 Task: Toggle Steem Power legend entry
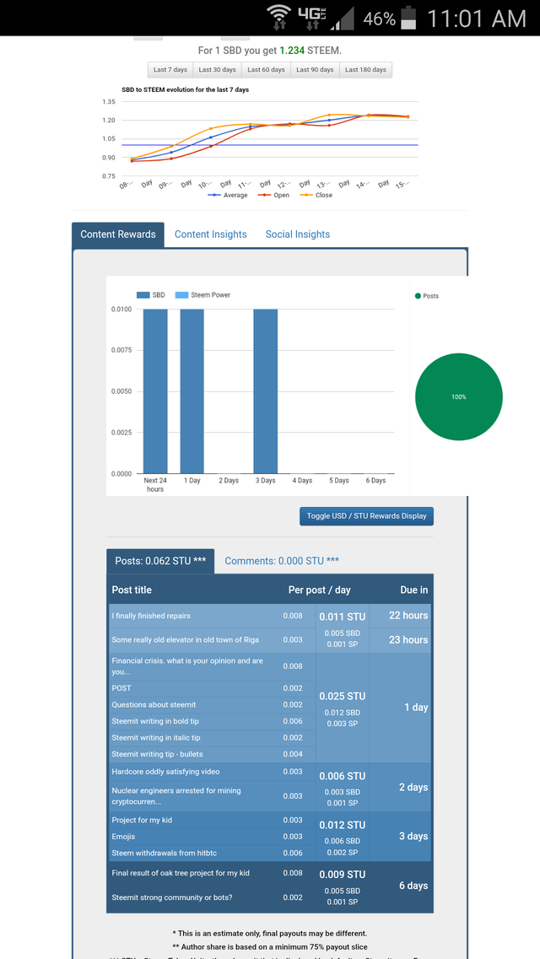click(x=202, y=295)
